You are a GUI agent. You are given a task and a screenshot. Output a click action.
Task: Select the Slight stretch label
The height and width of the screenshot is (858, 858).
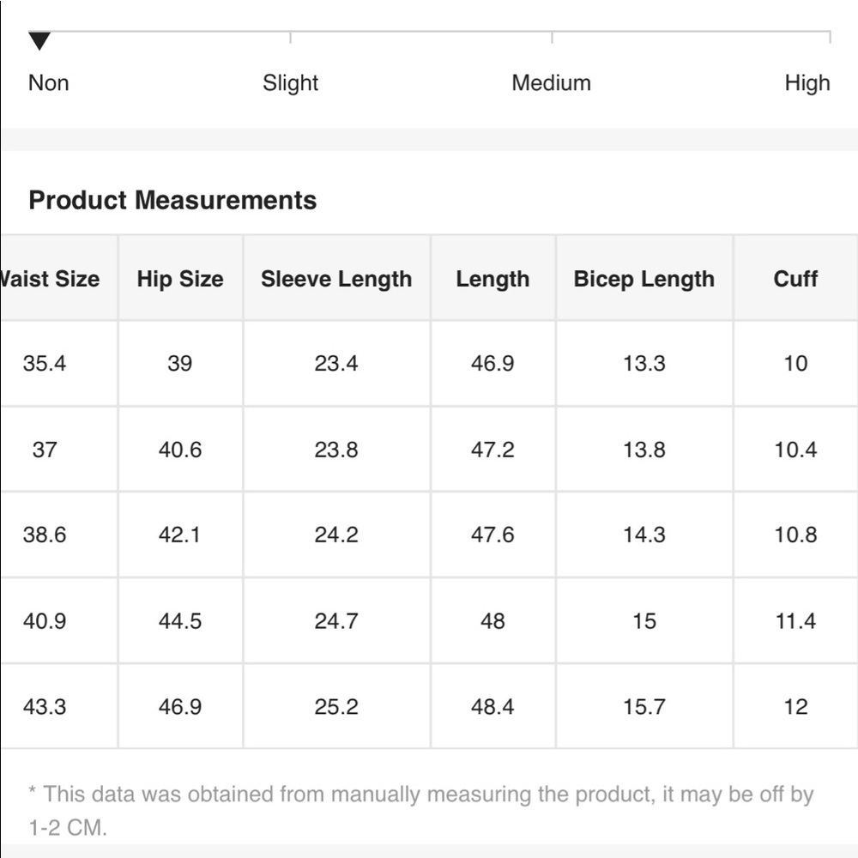[x=290, y=83]
